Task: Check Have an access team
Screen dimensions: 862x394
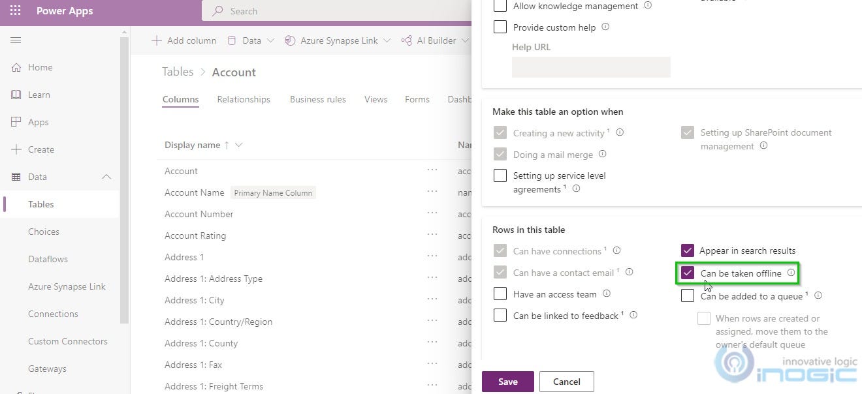Action: pos(500,294)
